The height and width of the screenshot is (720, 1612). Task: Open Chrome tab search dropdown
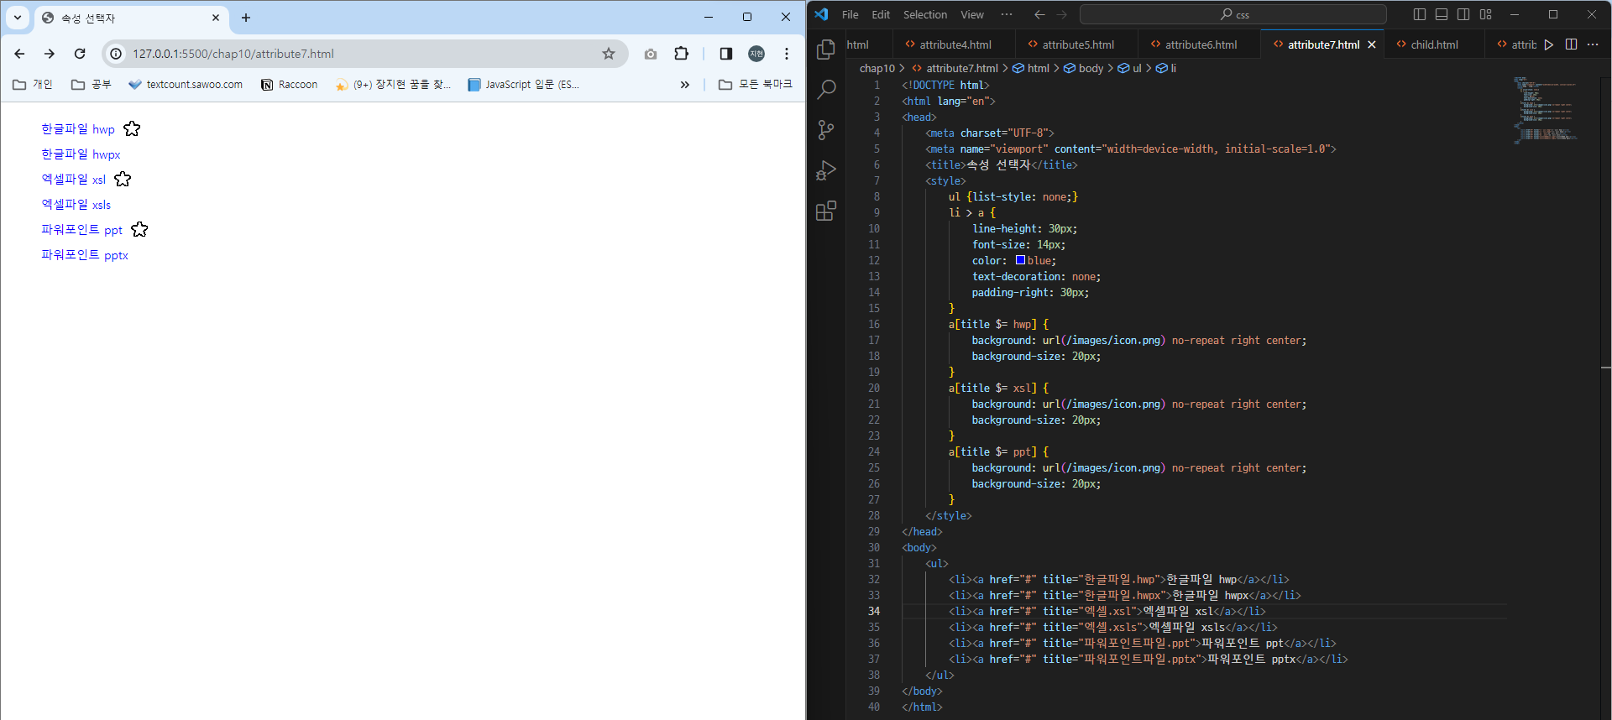pyautogui.click(x=18, y=18)
